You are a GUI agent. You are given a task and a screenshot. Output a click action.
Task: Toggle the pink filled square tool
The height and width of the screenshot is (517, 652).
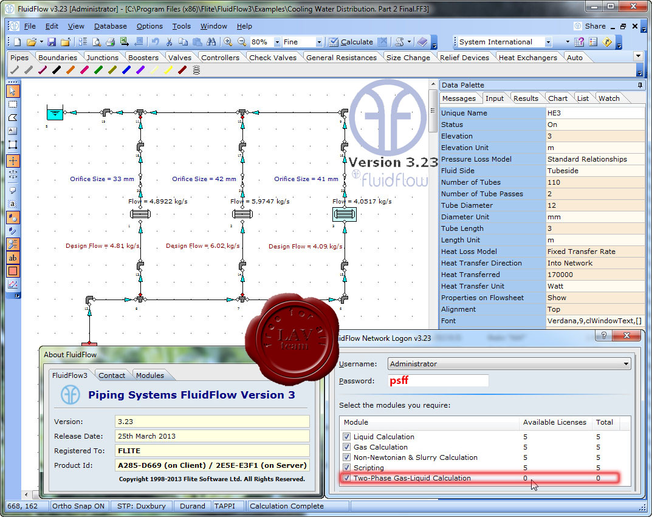pos(13,271)
